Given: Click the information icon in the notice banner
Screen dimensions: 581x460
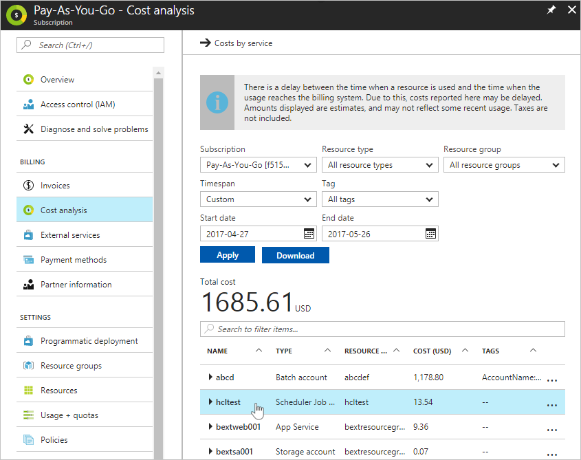Looking at the screenshot, I should 217,102.
